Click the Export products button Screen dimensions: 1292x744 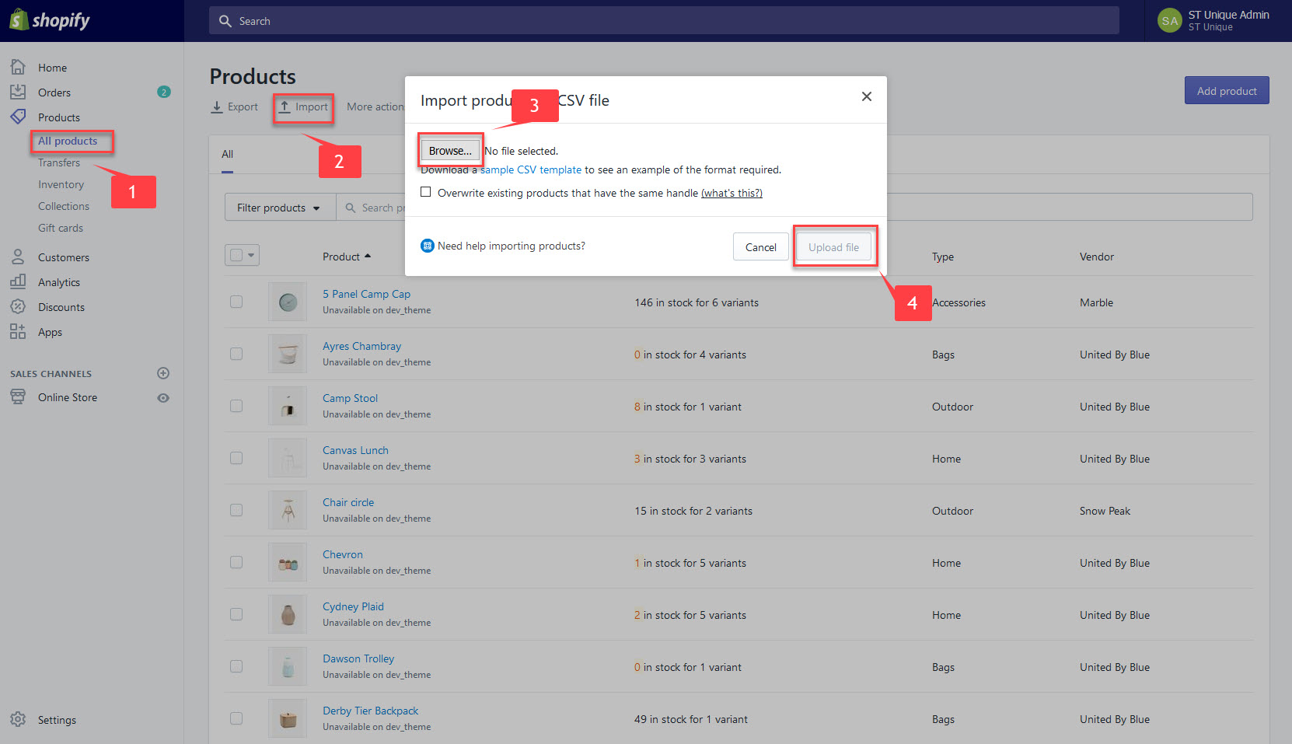235,107
